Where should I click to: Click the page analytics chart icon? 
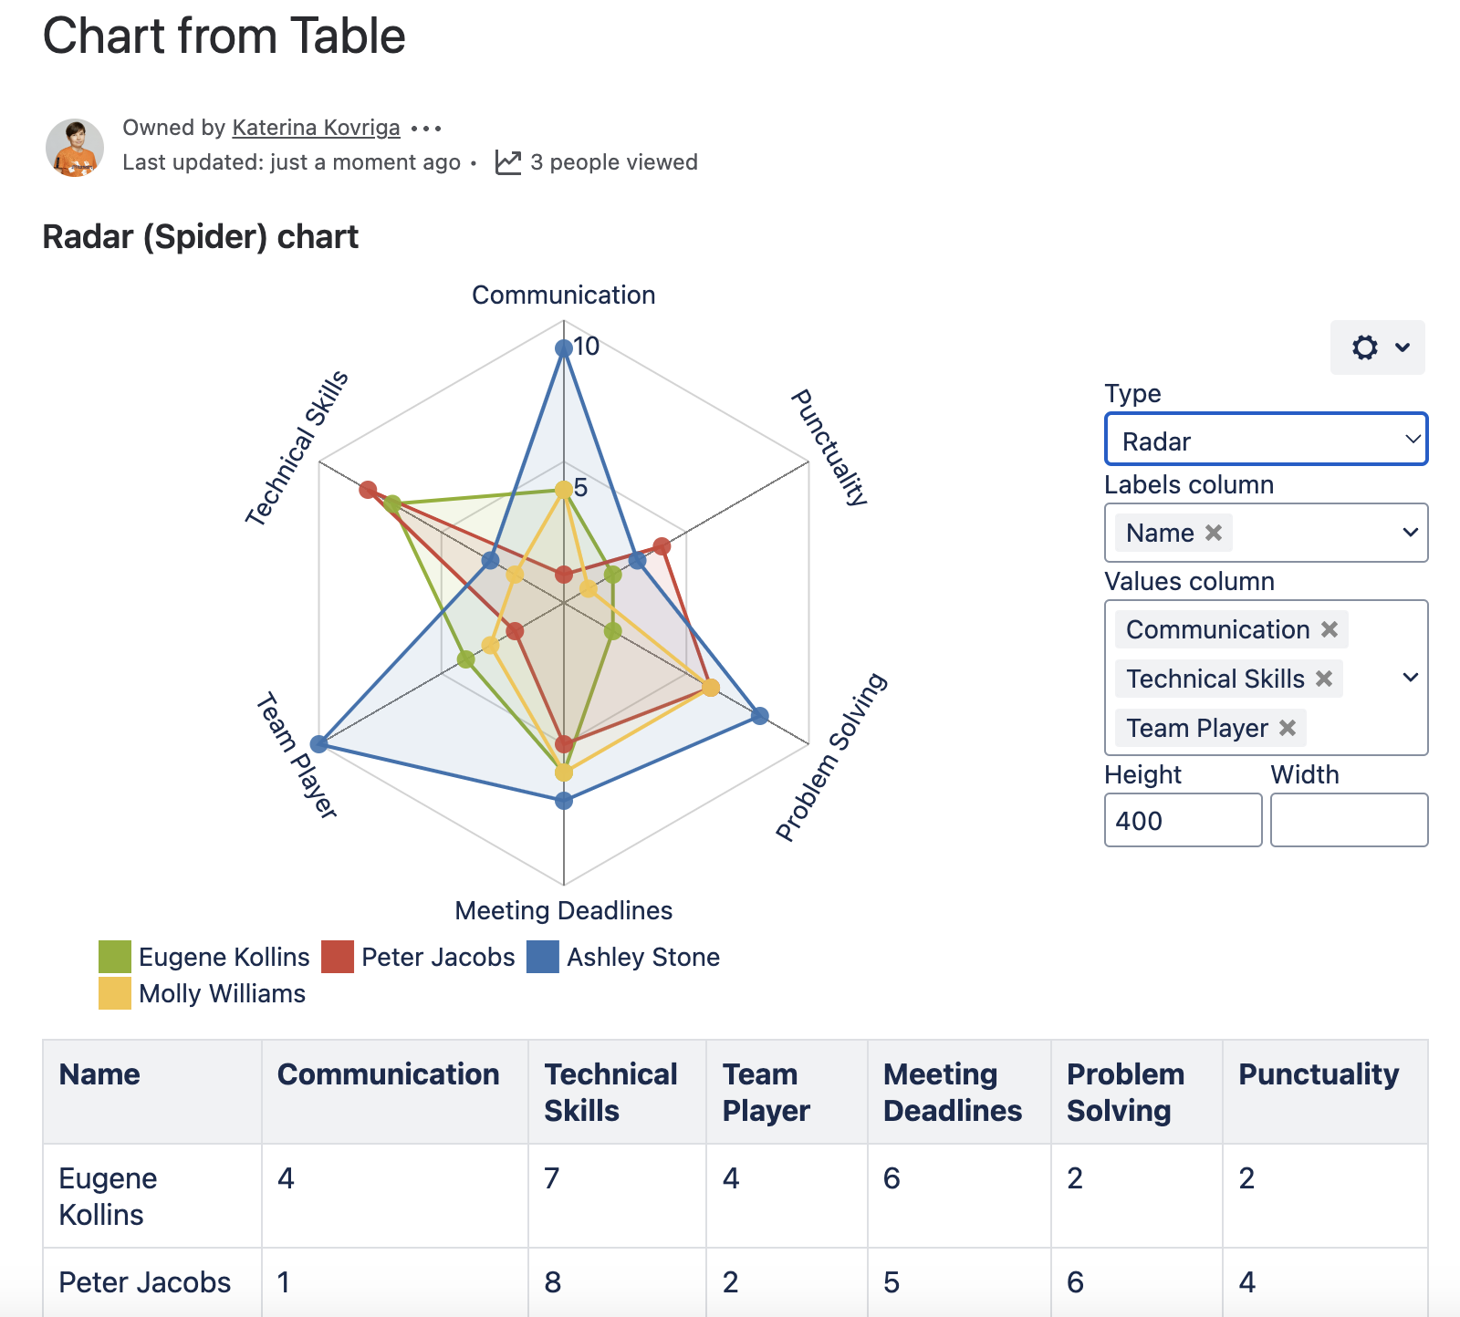(x=507, y=162)
